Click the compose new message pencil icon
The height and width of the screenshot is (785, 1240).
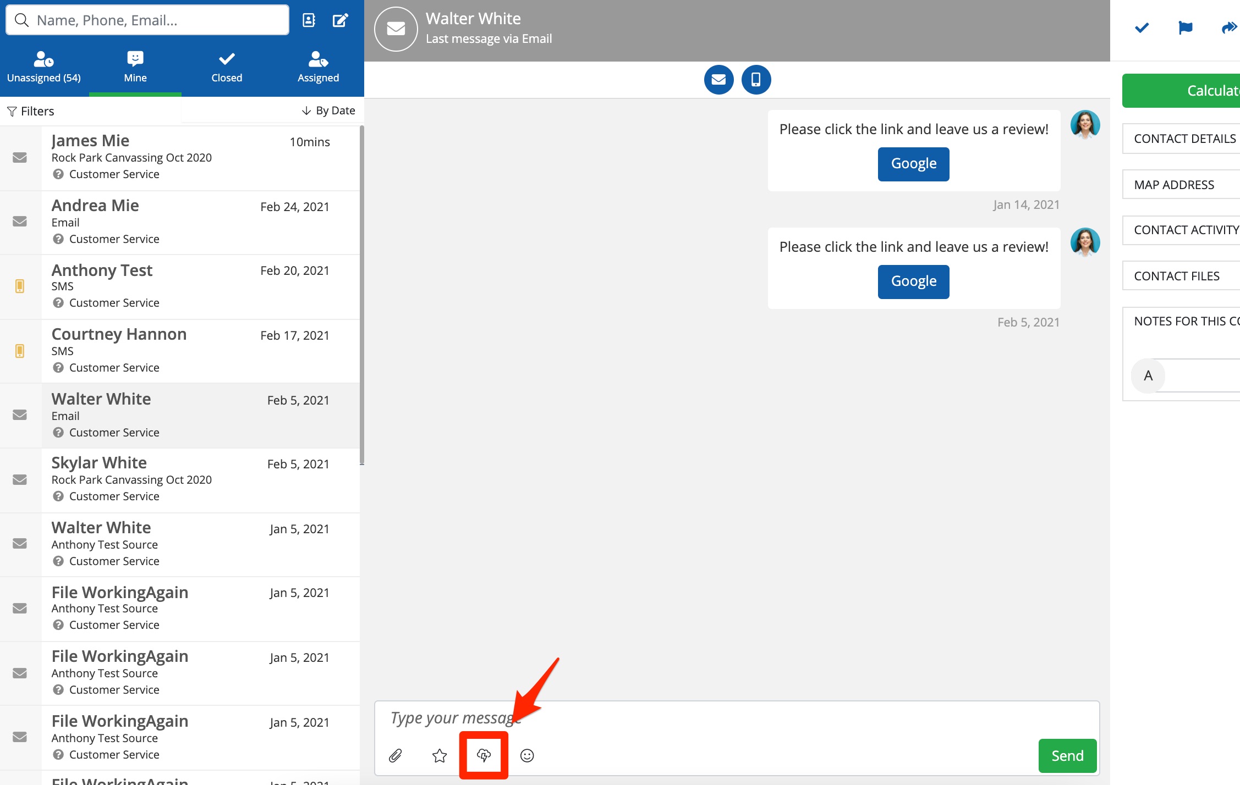(x=341, y=20)
